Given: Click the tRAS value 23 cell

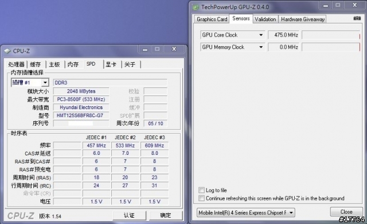Looking at the screenshot, I should click(x=154, y=178).
